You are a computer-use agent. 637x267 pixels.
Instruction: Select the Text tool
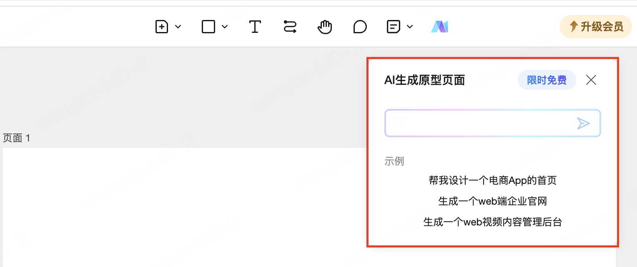(255, 27)
